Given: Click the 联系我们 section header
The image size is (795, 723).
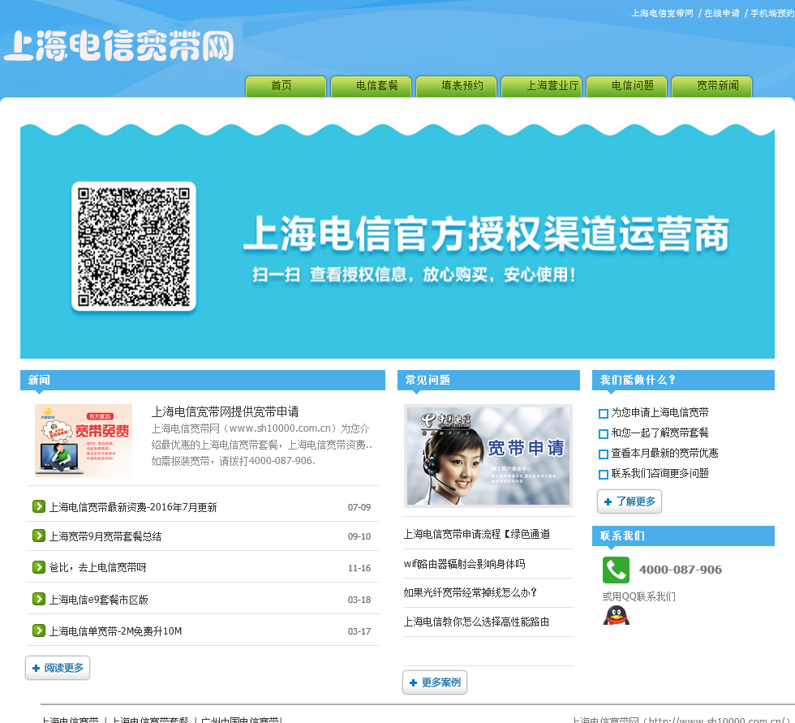Looking at the screenshot, I should click(x=683, y=536).
